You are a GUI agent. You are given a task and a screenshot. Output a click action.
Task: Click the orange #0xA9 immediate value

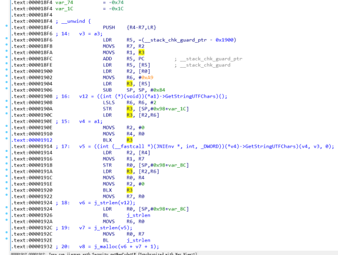[146, 77]
